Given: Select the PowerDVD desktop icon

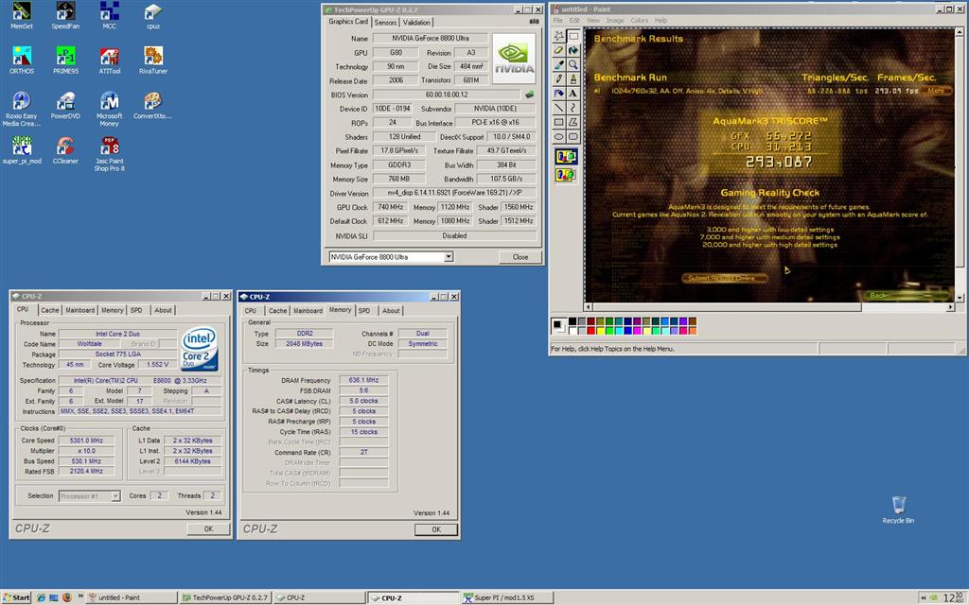Looking at the screenshot, I should pyautogui.click(x=65, y=105).
